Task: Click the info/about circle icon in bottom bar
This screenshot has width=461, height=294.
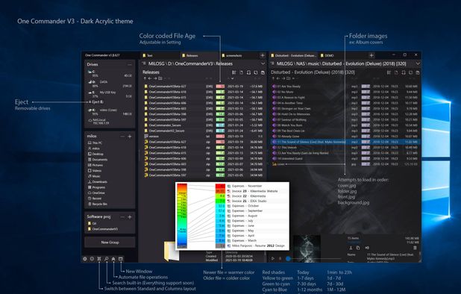Action: click(x=92, y=259)
